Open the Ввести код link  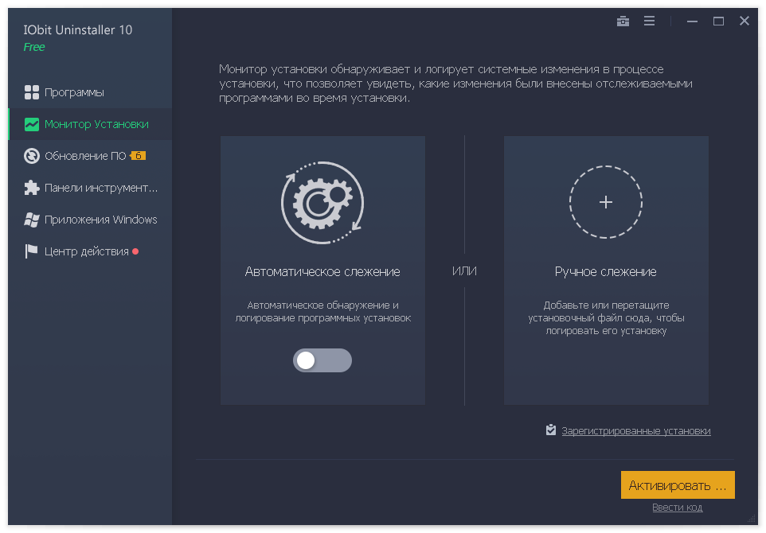pos(677,508)
